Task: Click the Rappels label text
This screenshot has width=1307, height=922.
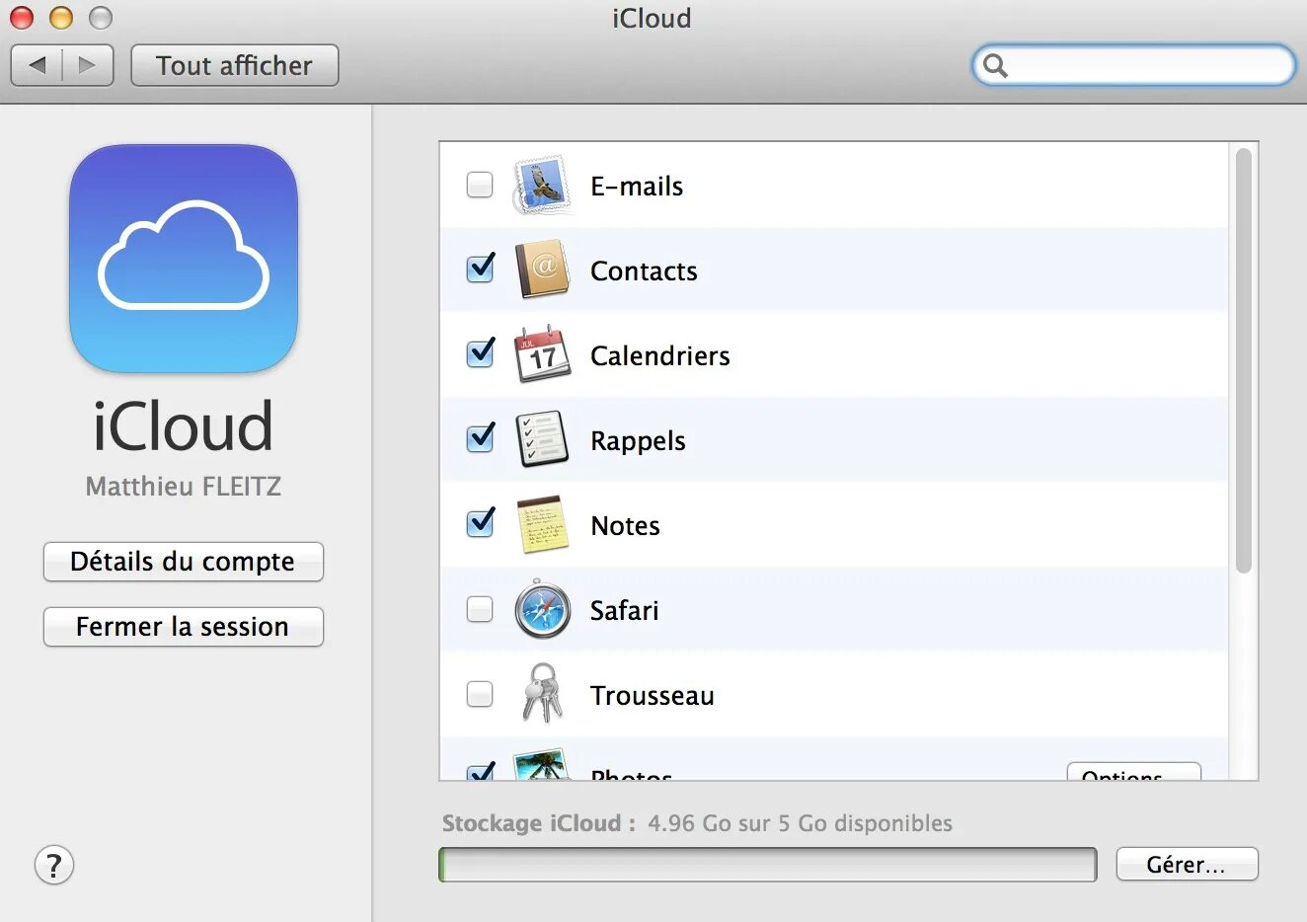Action: [x=638, y=441]
